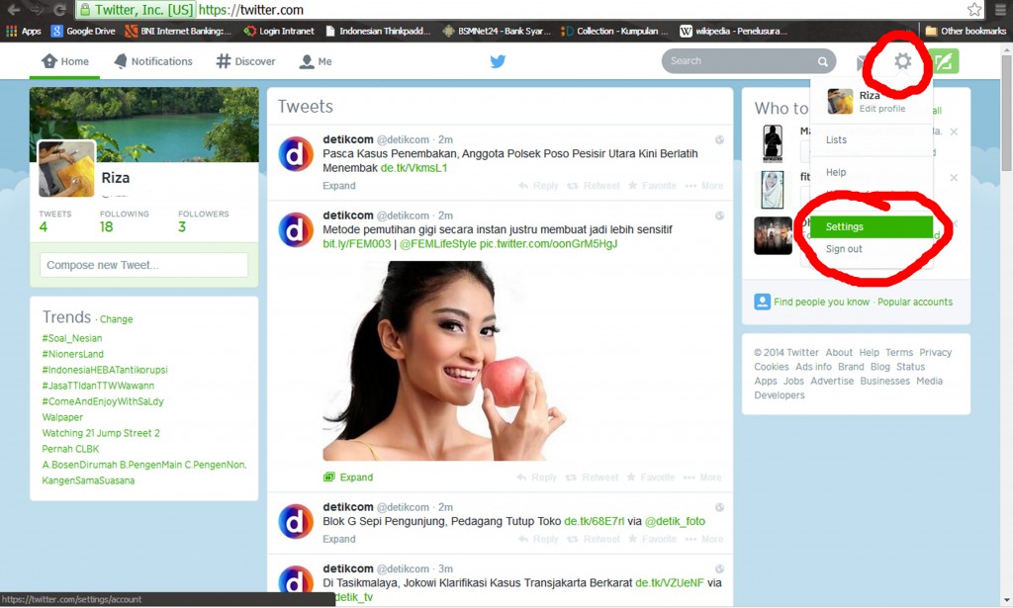The image size is (1013, 608).
Task: Open the Discover tab
Action: point(245,61)
